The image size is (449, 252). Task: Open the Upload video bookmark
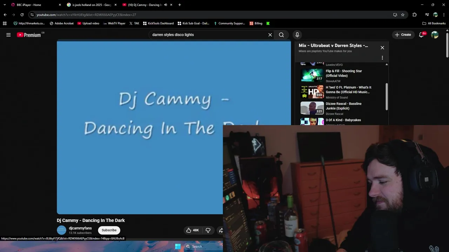click(88, 23)
